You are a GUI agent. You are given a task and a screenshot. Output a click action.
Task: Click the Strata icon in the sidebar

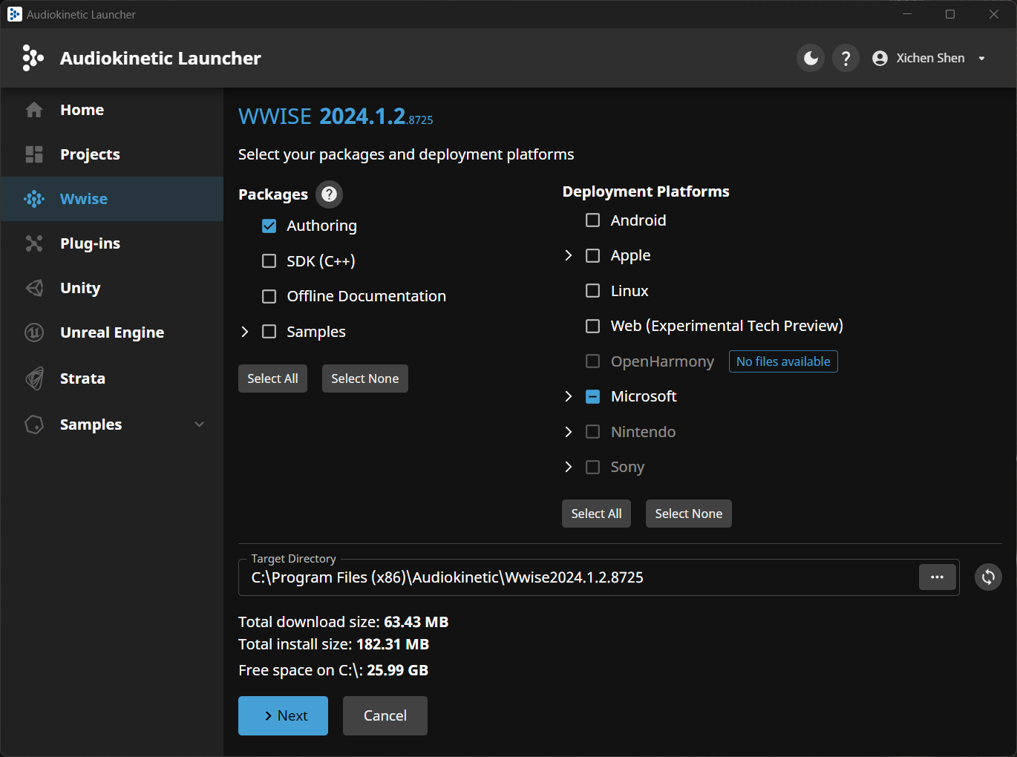(34, 378)
